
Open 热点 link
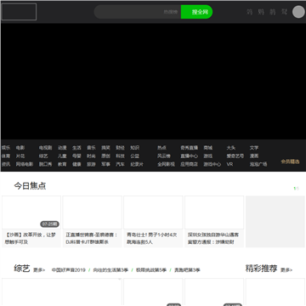coord(162,148)
